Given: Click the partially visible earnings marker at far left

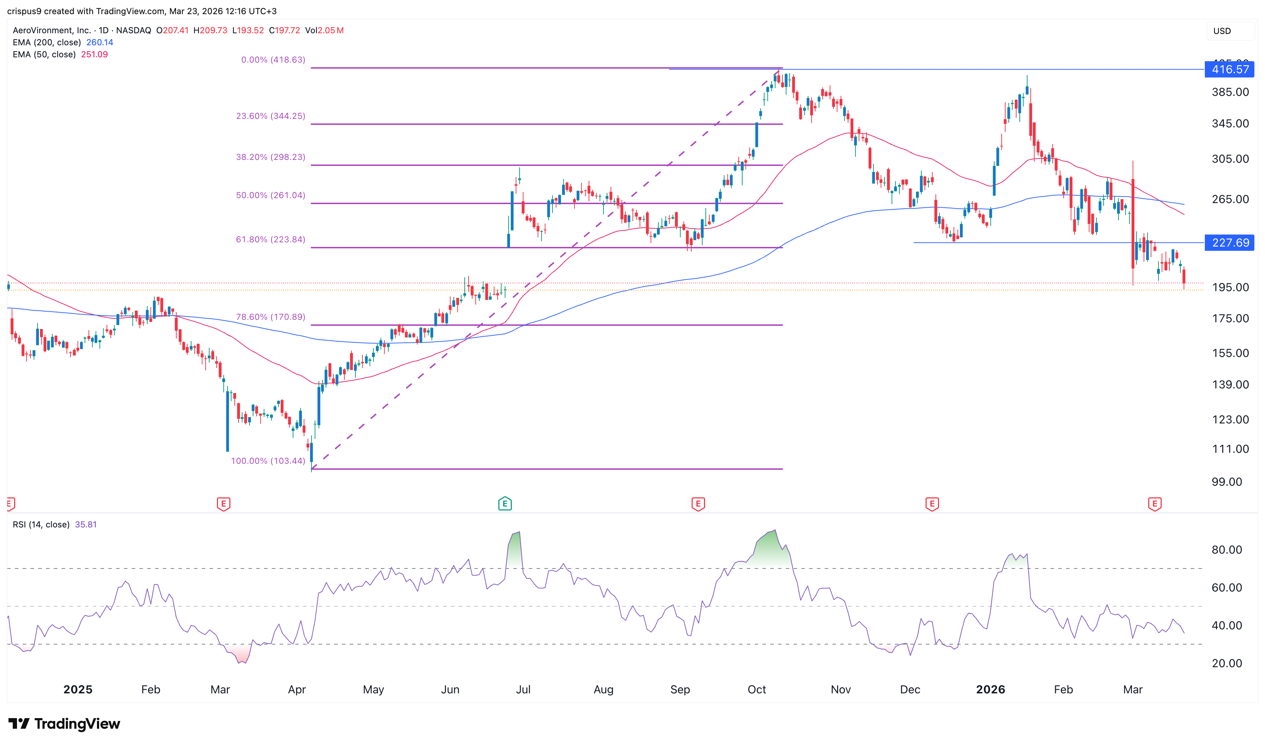Looking at the screenshot, I should 10,503.
